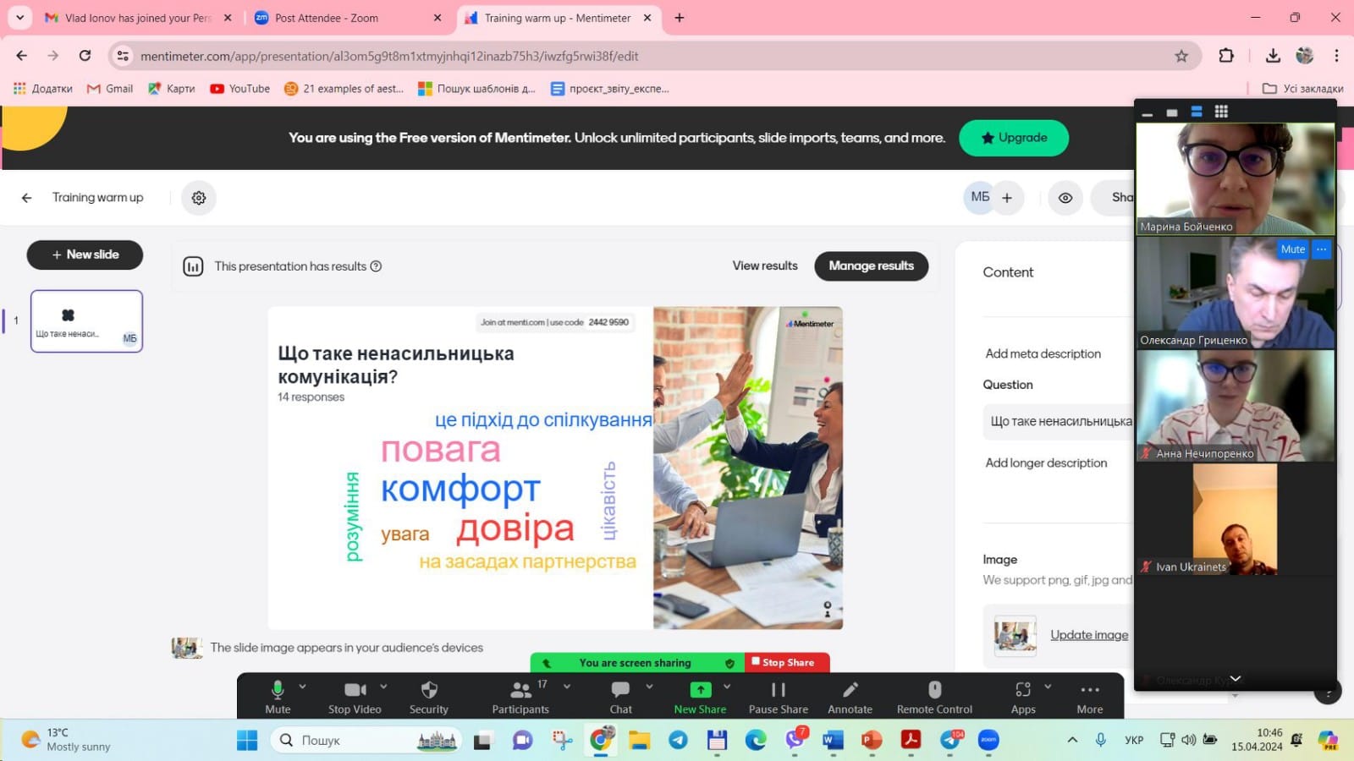
Task: Toggle the presentation preview eye icon
Action: pos(1065,198)
